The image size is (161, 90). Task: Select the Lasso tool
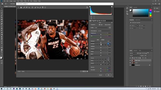coord(2,13)
